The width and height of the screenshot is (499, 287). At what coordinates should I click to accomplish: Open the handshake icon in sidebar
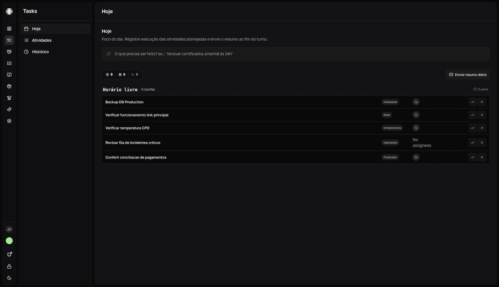pos(9,52)
